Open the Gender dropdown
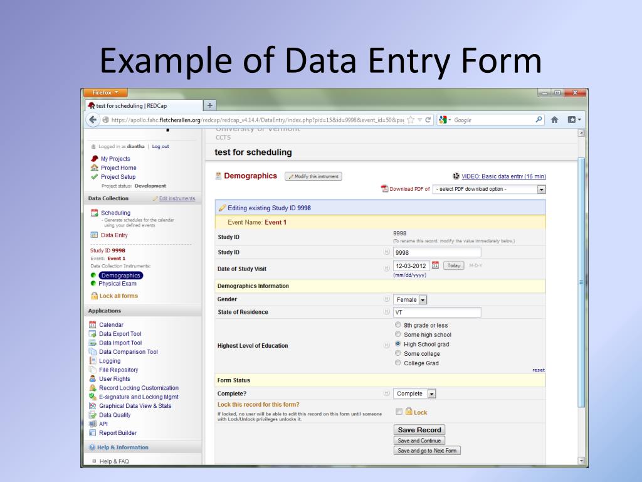 [x=410, y=299]
